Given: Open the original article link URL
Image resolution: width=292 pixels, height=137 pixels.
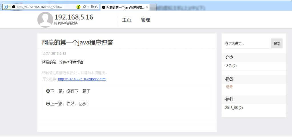Looking at the screenshot, I should pos(82,79).
